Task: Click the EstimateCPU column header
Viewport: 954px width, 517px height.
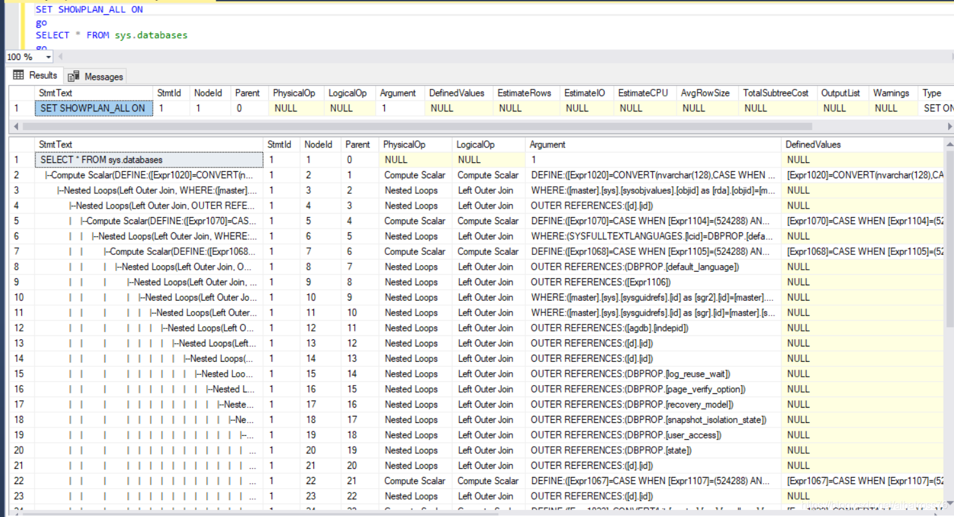Action: 643,93
